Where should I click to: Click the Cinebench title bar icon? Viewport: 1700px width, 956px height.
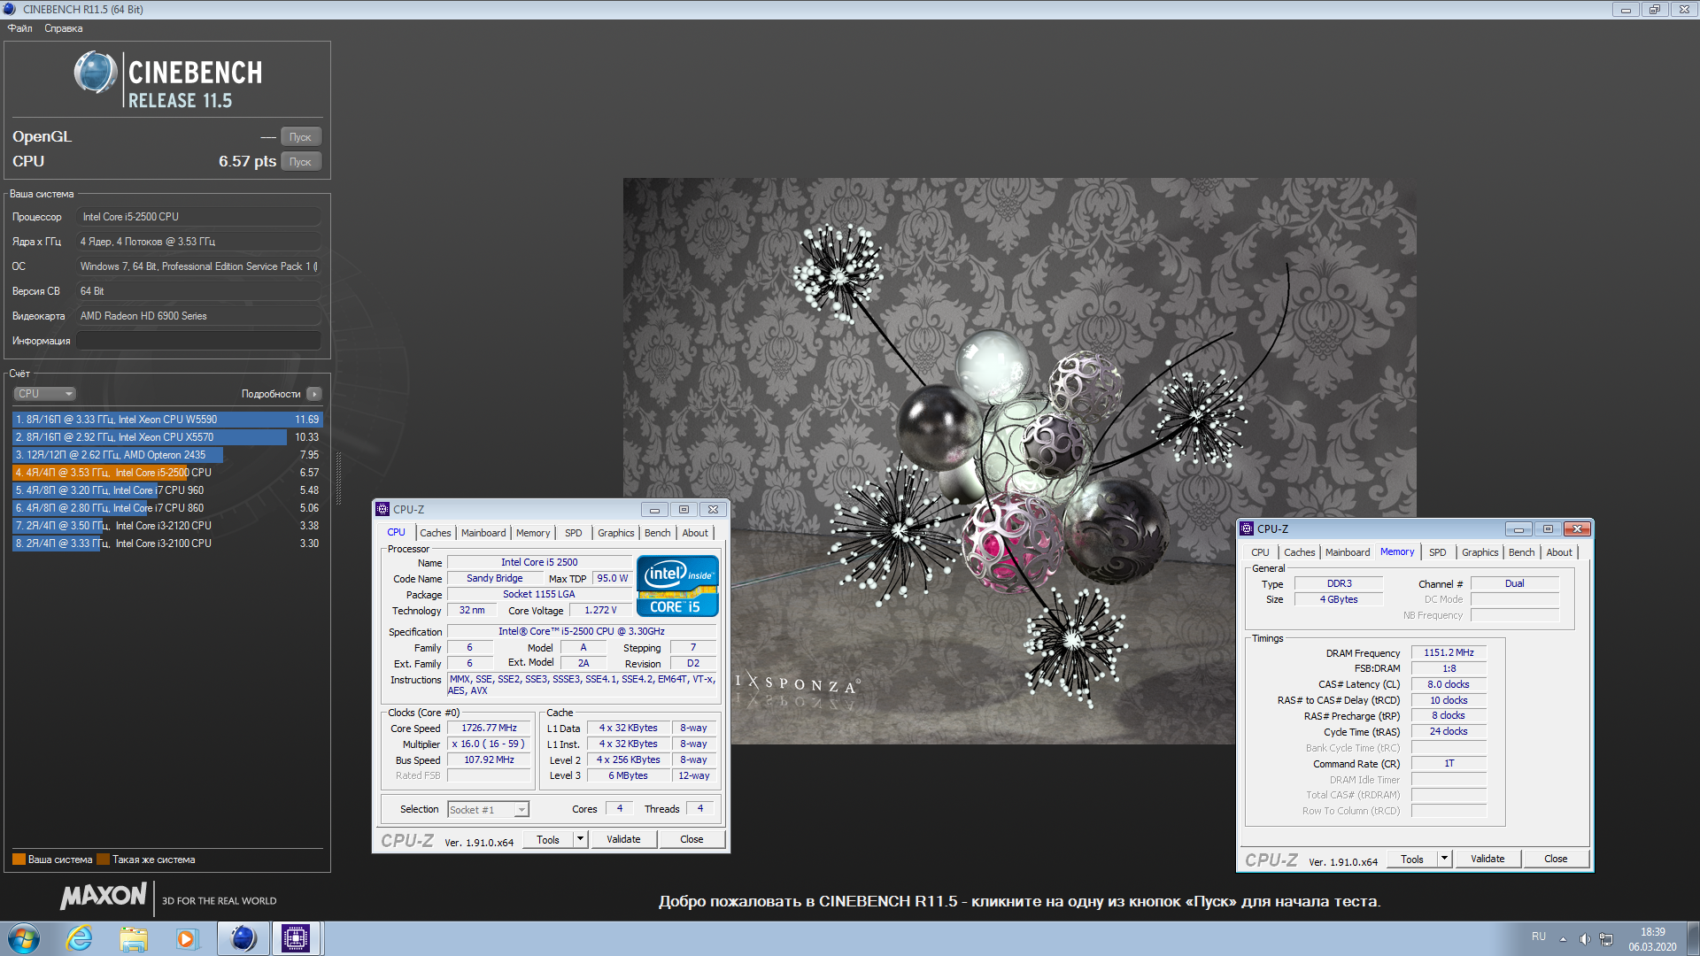pos(10,9)
